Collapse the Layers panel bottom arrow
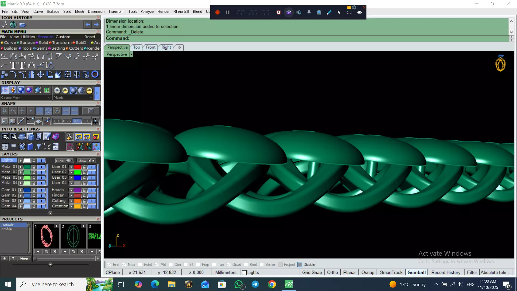This screenshot has height=291, width=517. tap(50, 213)
